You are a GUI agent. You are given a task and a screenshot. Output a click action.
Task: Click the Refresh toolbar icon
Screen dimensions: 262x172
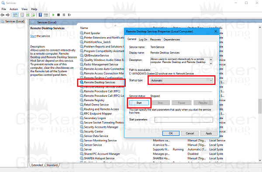(x=28, y=15)
